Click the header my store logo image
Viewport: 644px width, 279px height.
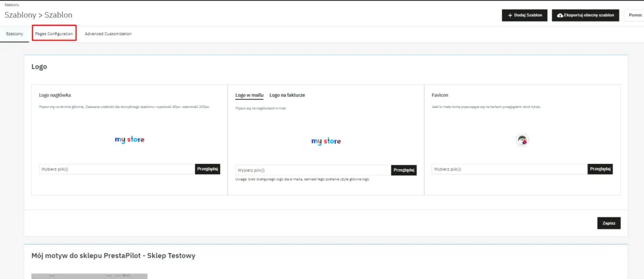click(x=130, y=139)
